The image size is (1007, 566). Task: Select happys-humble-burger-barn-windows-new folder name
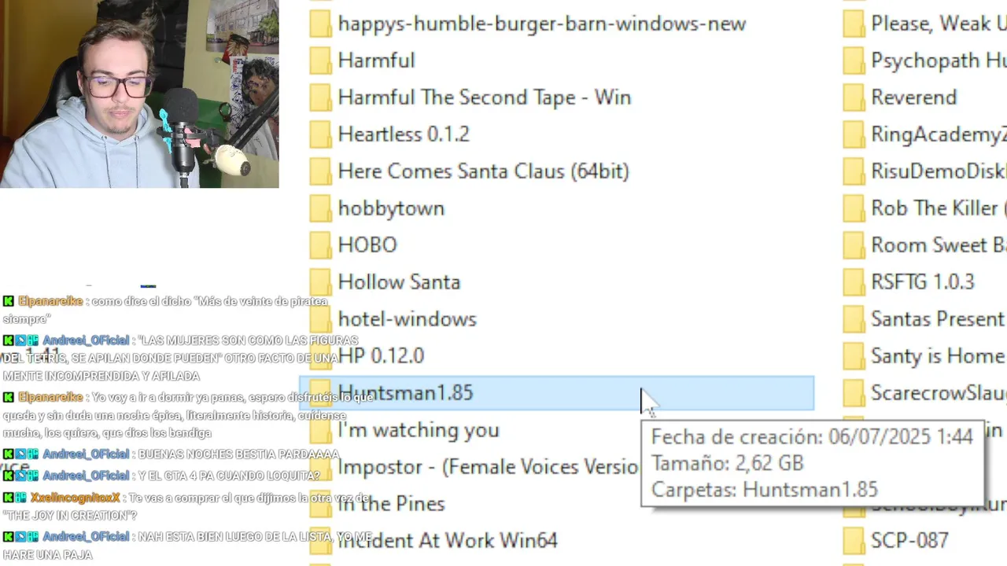542,24
